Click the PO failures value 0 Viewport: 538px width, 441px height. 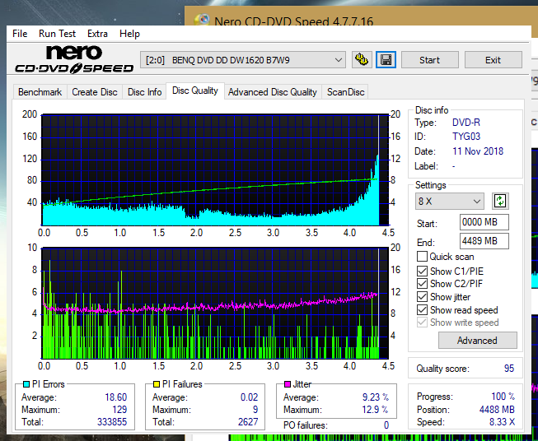(386, 425)
